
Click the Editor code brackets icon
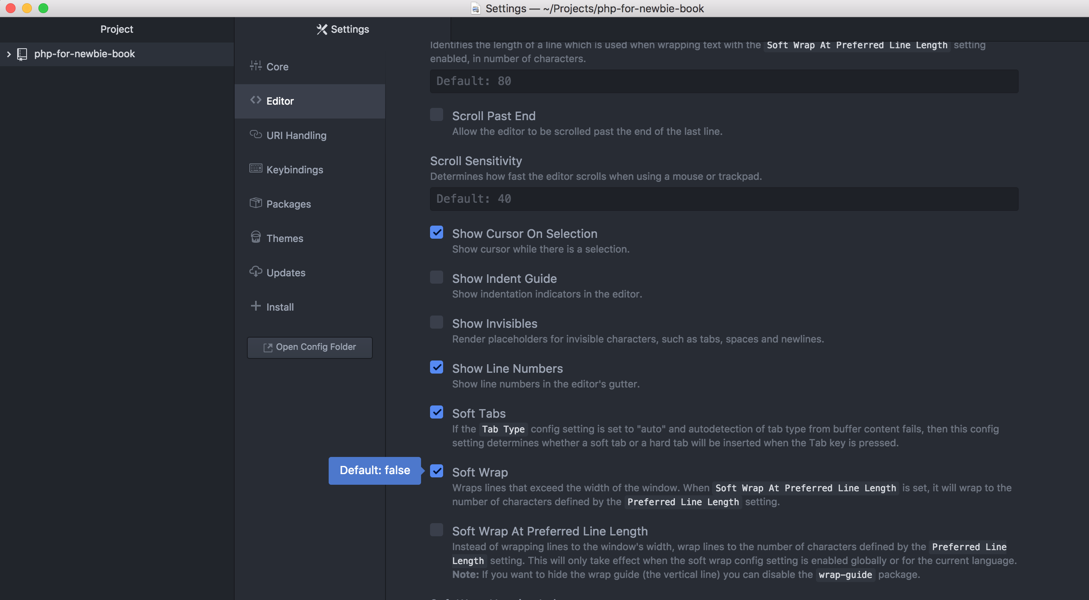255,100
